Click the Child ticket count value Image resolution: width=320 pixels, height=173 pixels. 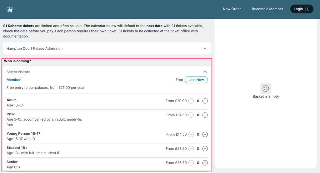(198, 115)
